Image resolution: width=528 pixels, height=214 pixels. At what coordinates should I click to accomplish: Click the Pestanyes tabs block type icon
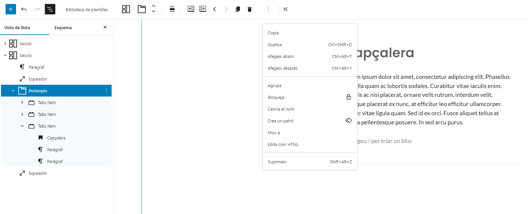click(142, 9)
